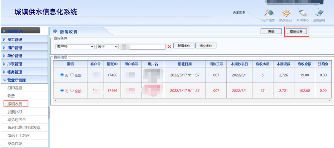Expand 用户管理 sidebar section
This screenshot has width=334, height=148.
[x=24, y=47]
